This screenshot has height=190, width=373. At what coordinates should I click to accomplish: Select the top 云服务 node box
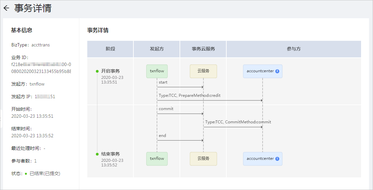coord(203,71)
